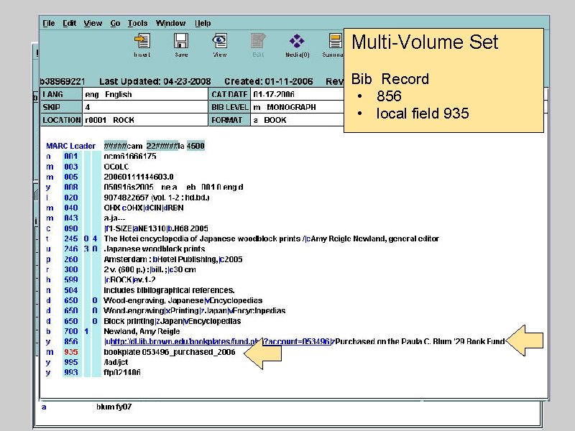Image resolution: width=575 pixels, height=431 pixels.
Task: Click the FORMAT field value BOOK
Action: click(298, 120)
